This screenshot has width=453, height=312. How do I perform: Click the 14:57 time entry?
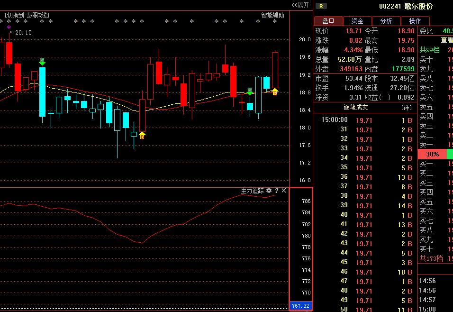tap(427, 300)
